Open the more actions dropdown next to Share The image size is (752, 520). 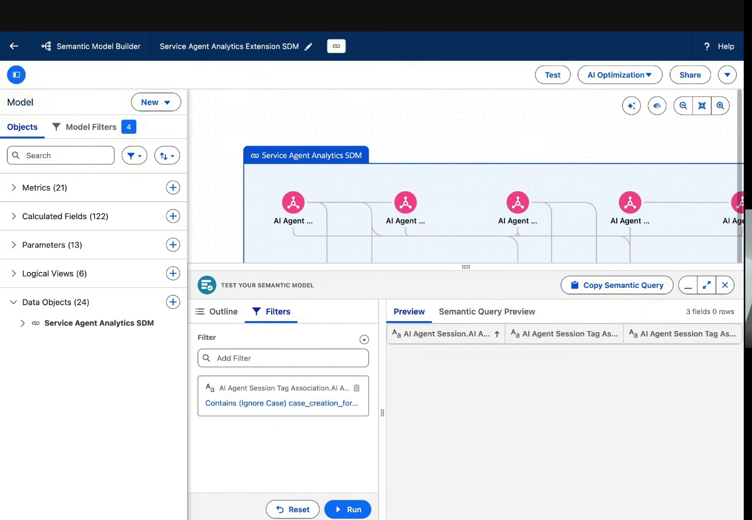(727, 75)
